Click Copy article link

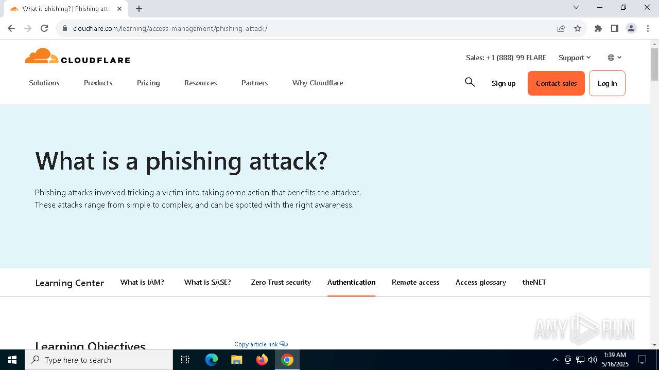[x=261, y=344]
